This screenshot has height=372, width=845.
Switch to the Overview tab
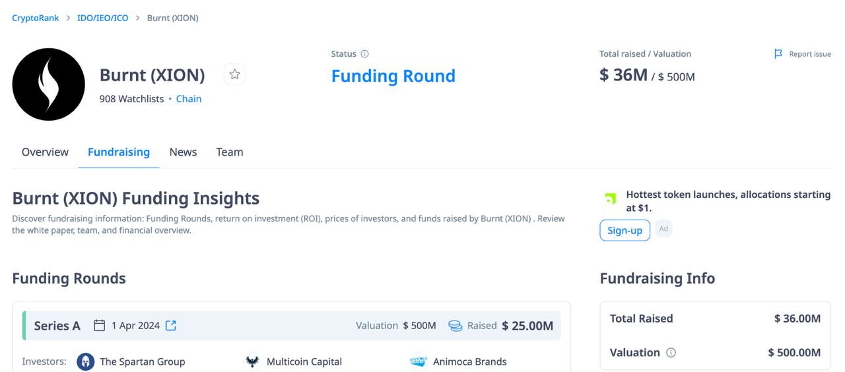click(45, 152)
